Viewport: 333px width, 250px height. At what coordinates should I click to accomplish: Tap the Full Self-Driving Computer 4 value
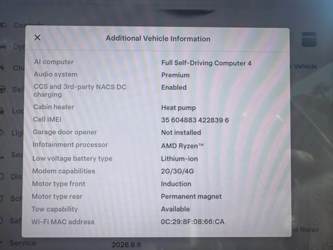click(206, 63)
